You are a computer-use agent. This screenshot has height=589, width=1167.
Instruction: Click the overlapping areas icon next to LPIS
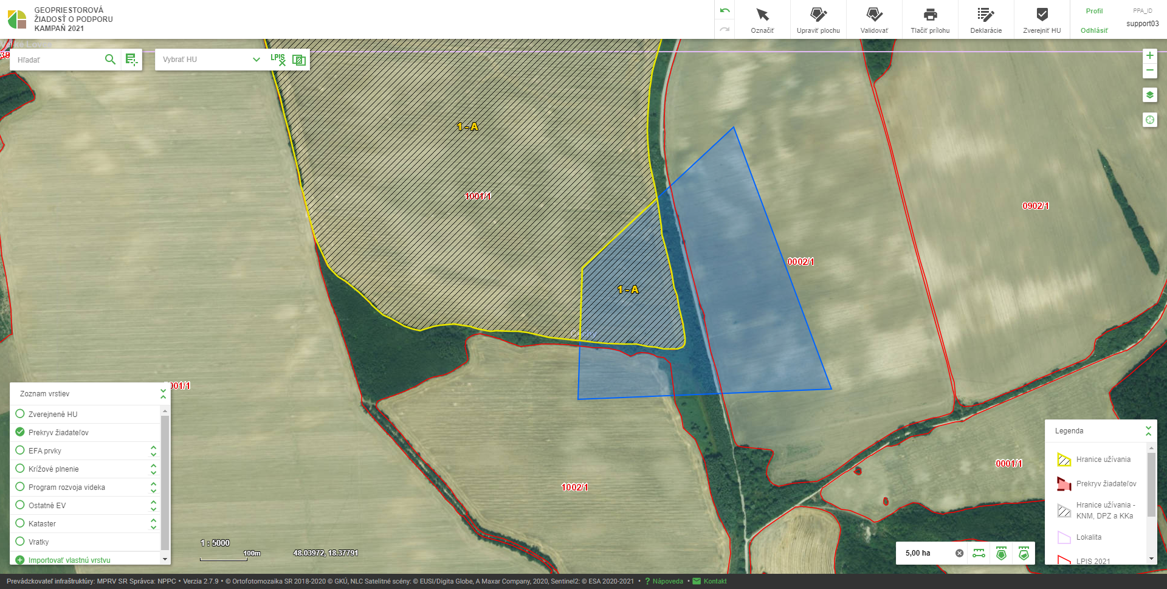(298, 60)
